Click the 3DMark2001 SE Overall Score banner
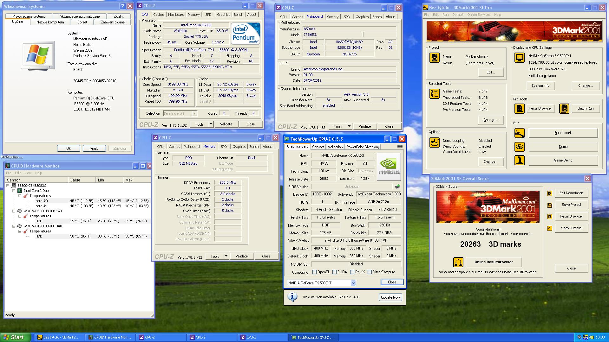Image resolution: width=609 pixels, height=342 pixels. (488, 207)
